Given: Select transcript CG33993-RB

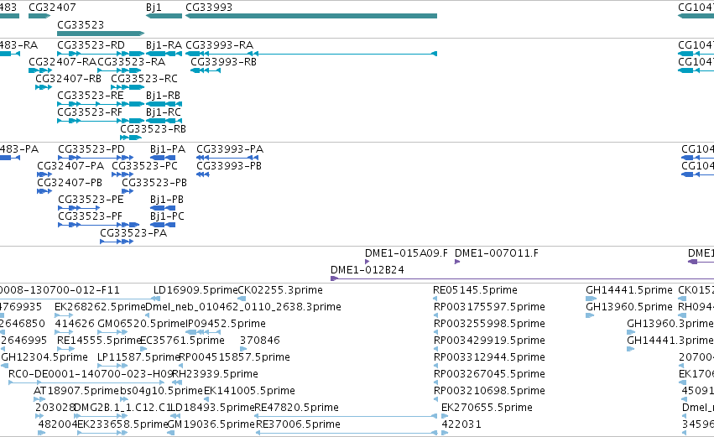Looking at the screenshot, I should click(223, 62).
